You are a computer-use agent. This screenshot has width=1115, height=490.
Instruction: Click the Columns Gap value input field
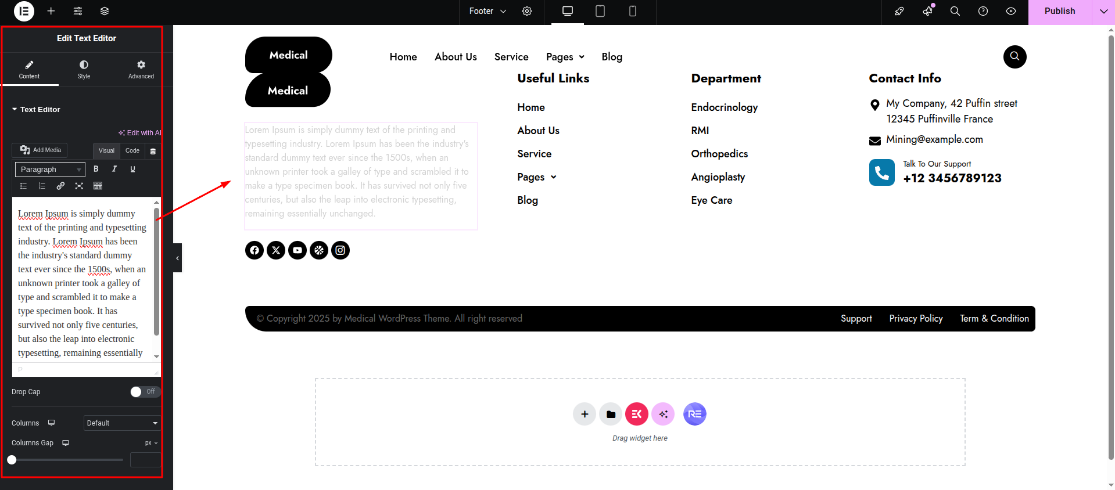coord(145,460)
